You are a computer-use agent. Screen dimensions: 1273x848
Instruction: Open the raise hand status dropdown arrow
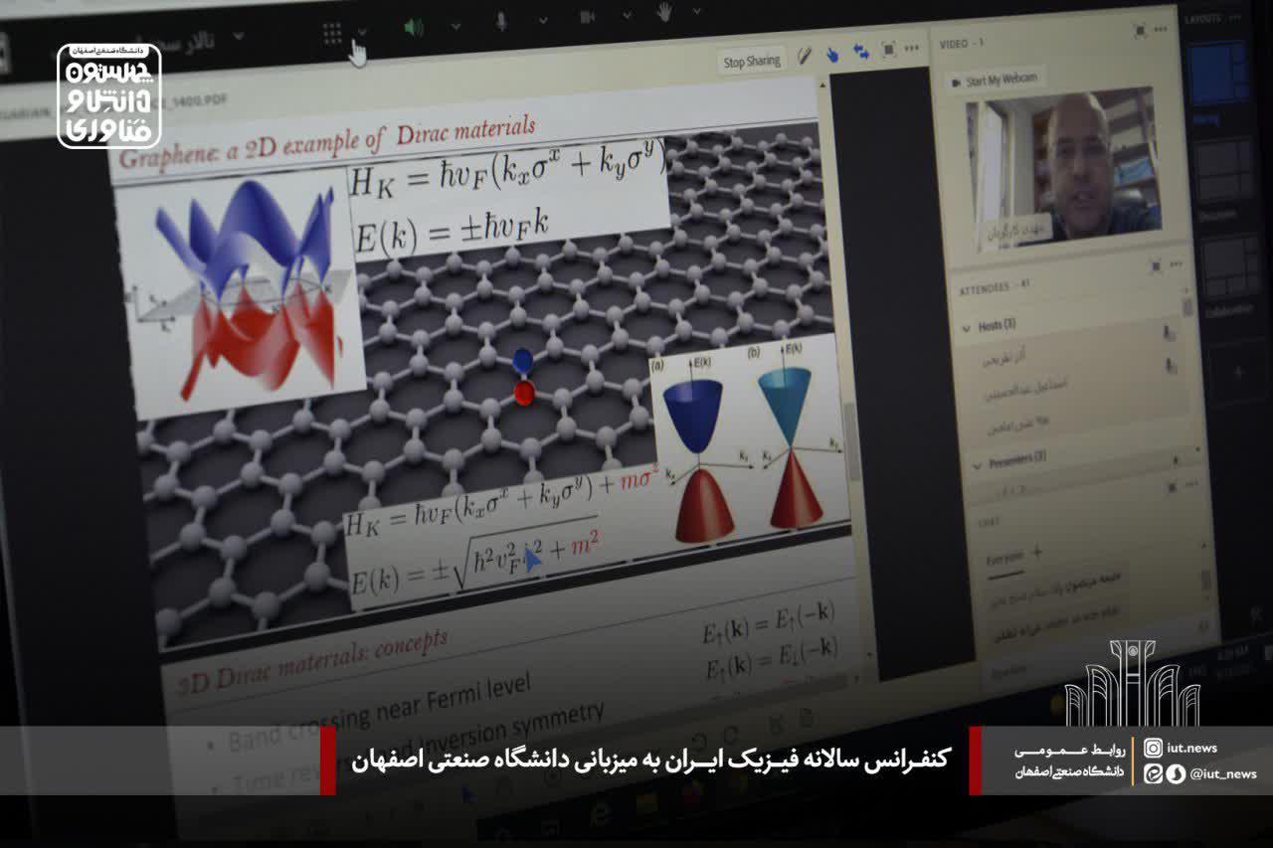(x=697, y=11)
